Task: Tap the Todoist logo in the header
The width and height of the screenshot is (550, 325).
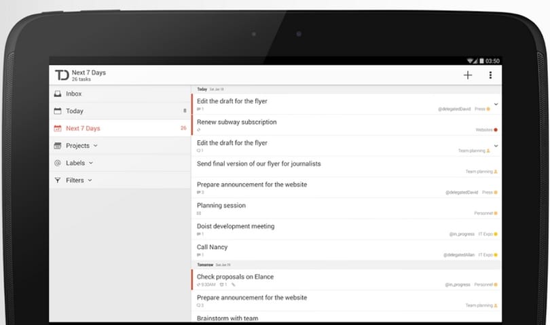Action: point(62,75)
